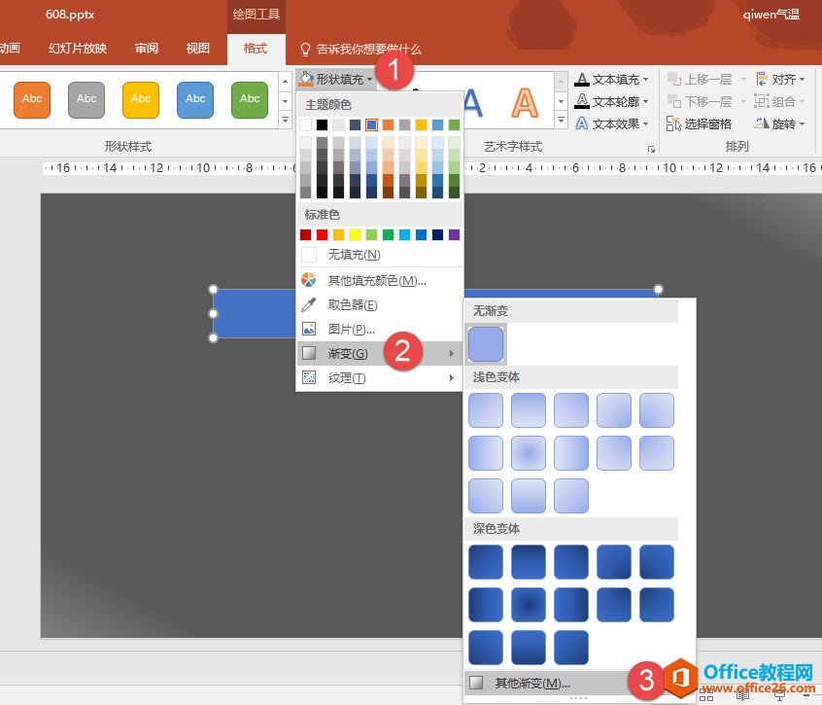This screenshot has width=822, height=705.
Task: Open the 对齐 align dropdown
Action: pyautogui.click(x=780, y=80)
